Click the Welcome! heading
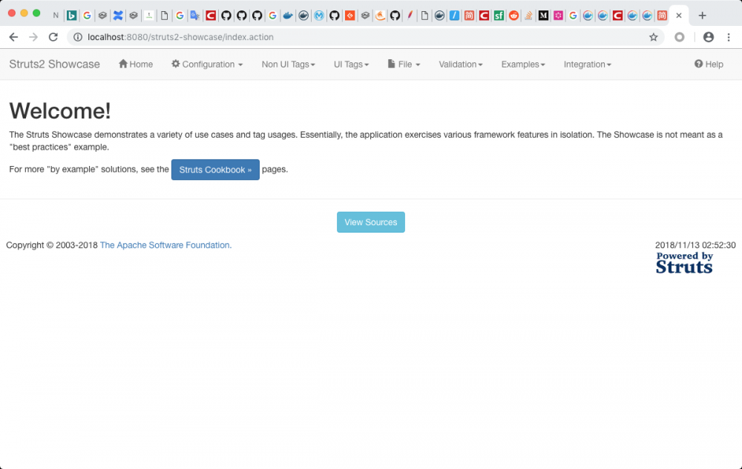This screenshot has width=742, height=469. 60,111
